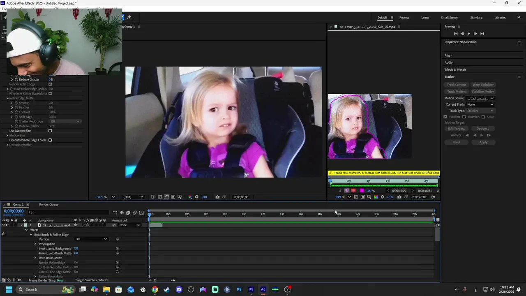Mute audio for layer 1 in timeline
This screenshot has width=526, height=296.
pyautogui.click(x=7, y=225)
